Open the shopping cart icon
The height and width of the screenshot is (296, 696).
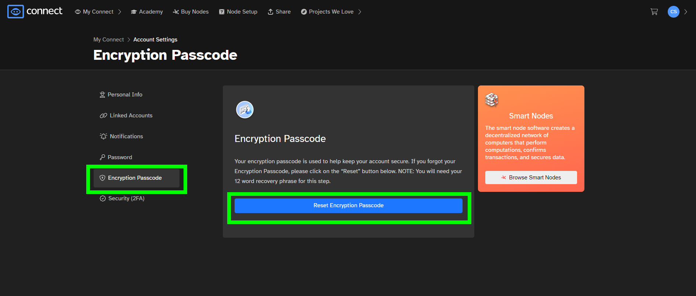[654, 11]
